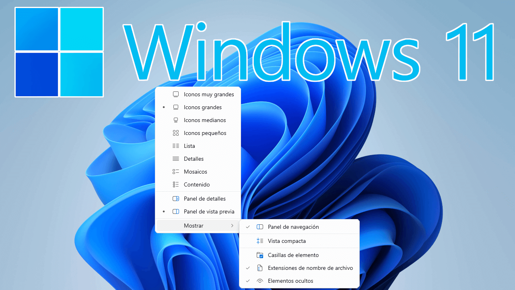This screenshot has width=515, height=290.
Task: Expand the Mostrar submenu arrow
Action: coord(232,226)
